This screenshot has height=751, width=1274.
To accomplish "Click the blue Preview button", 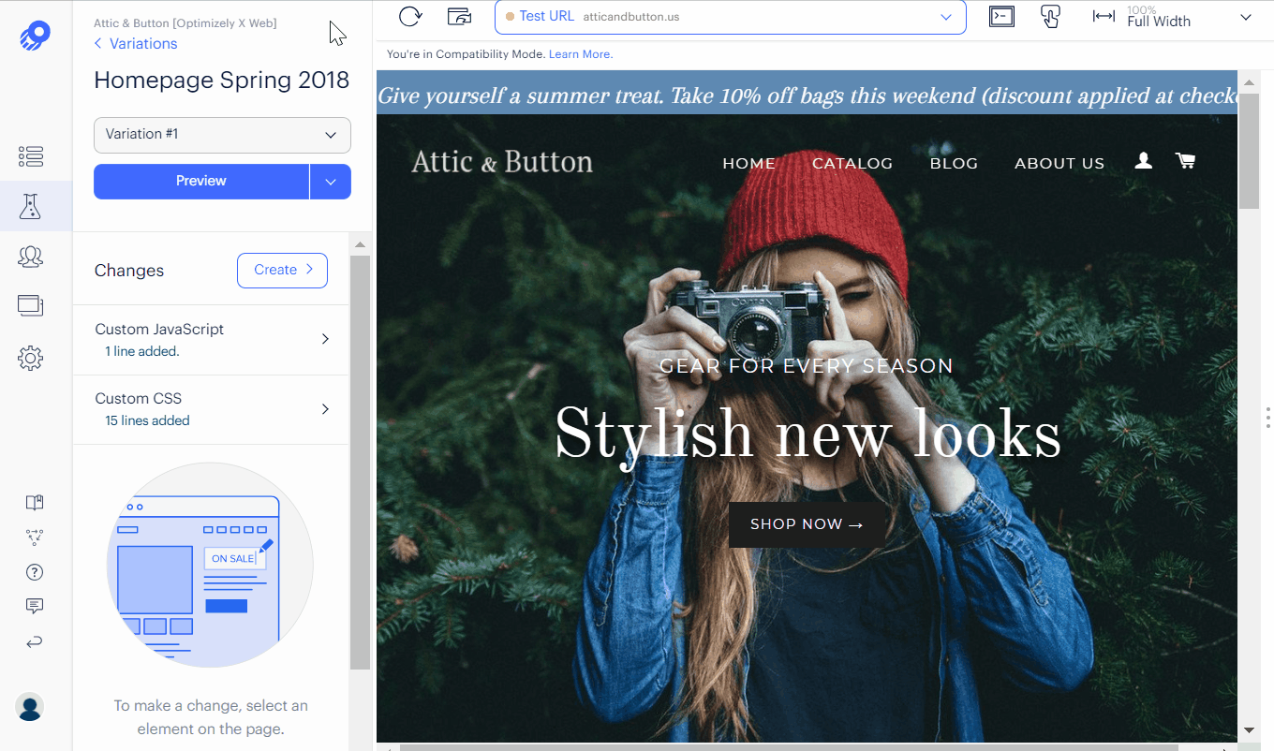I will pyautogui.click(x=201, y=182).
